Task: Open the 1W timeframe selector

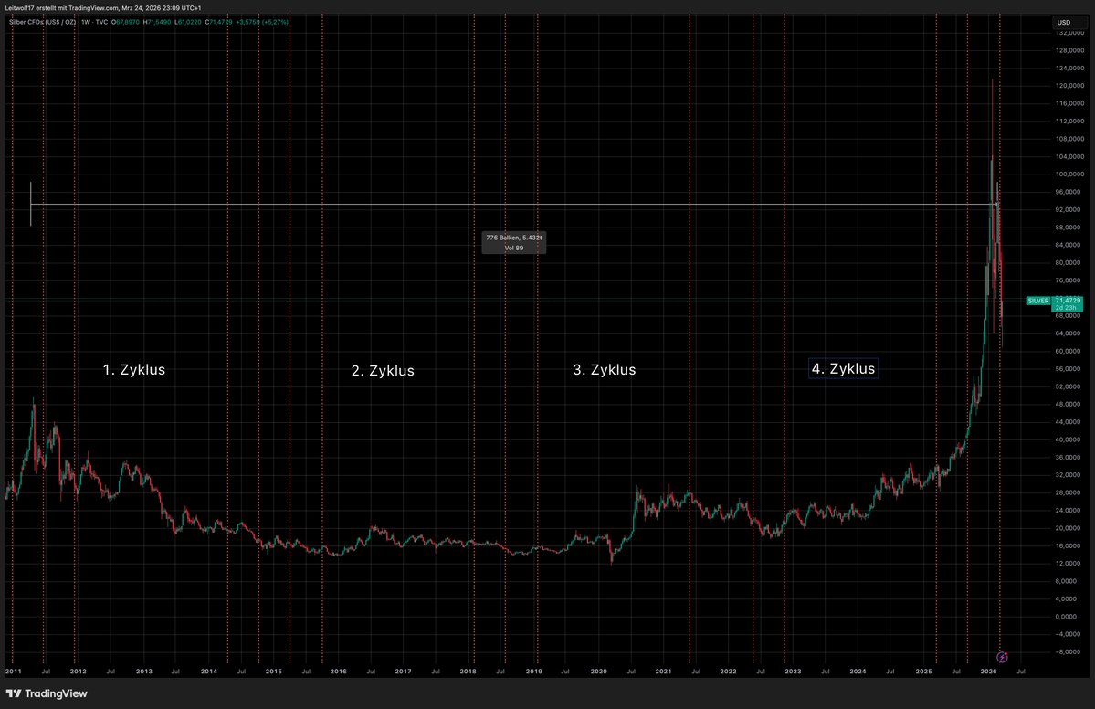Action: (x=84, y=21)
